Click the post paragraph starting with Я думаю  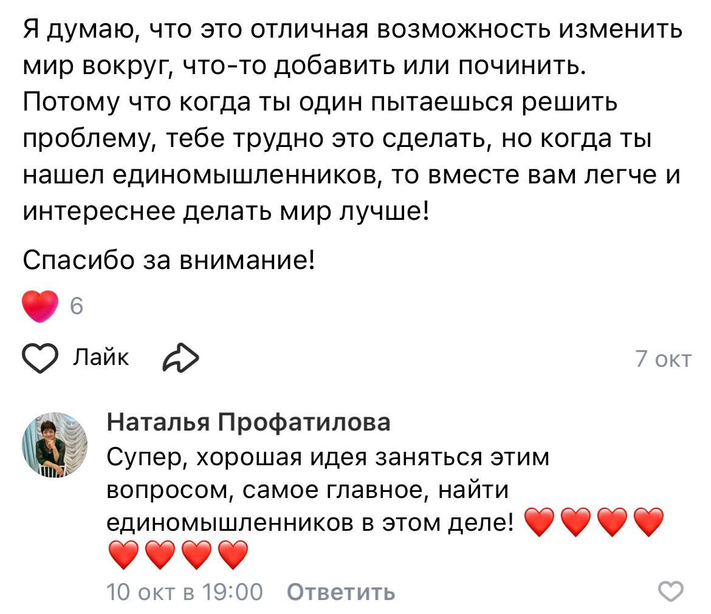[351, 119]
